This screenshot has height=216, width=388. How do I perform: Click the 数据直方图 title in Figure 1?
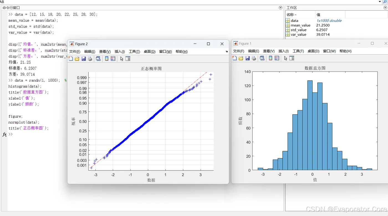point(315,68)
